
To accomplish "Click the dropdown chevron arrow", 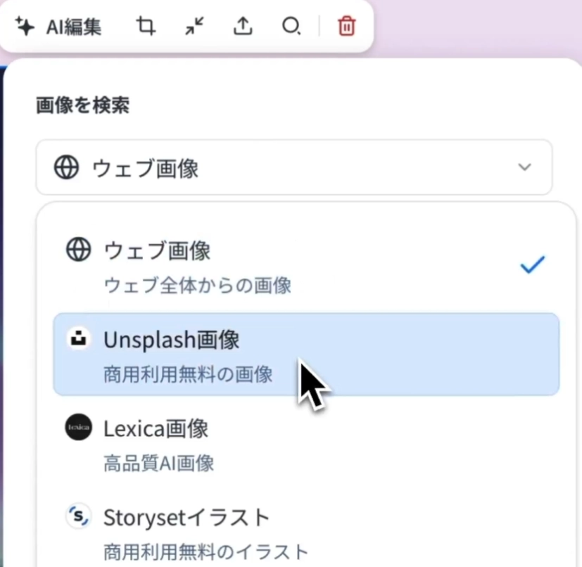I will coord(524,167).
